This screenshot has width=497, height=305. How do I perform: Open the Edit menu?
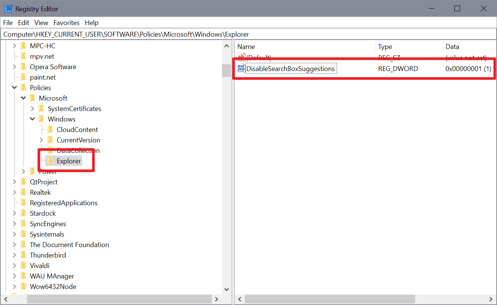(24, 23)
